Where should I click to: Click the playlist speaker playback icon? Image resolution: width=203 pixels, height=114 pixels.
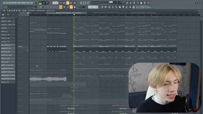tap(25, 10)
